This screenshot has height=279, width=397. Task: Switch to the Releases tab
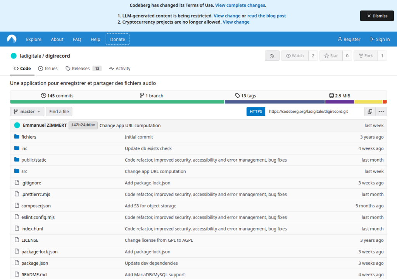tap(84, 68)
